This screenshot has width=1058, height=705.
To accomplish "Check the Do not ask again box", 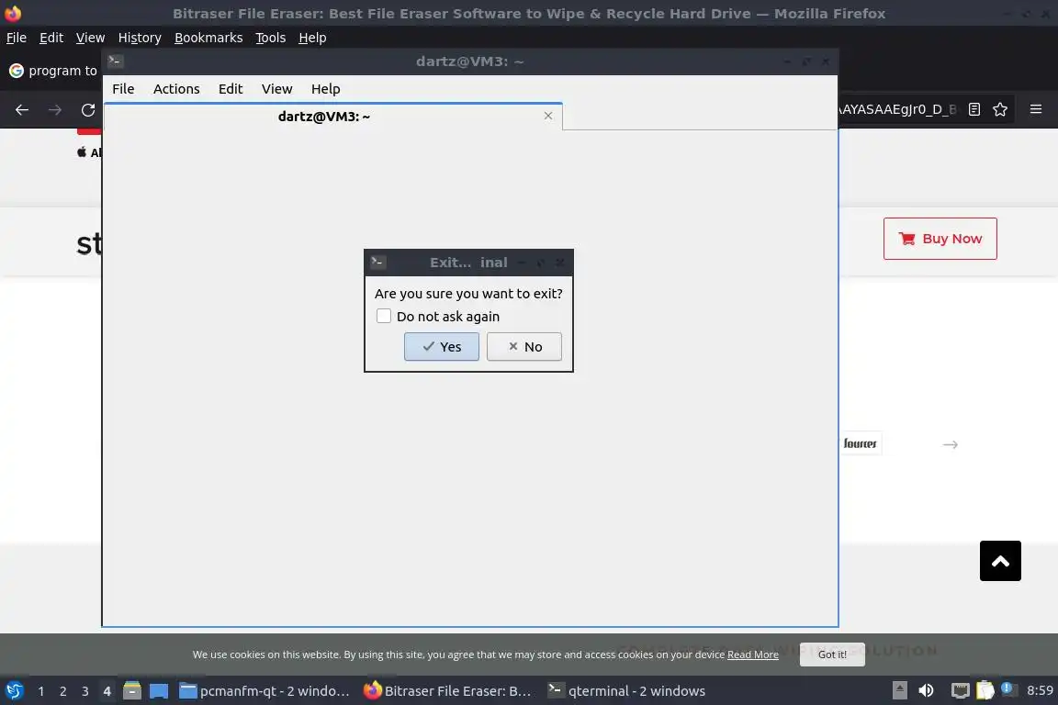I will click(x=384, y=316).
